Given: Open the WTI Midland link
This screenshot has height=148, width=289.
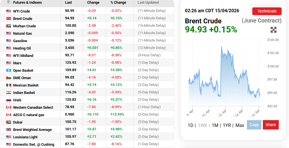Looking at the screenshot, I should tap(23, 55).
